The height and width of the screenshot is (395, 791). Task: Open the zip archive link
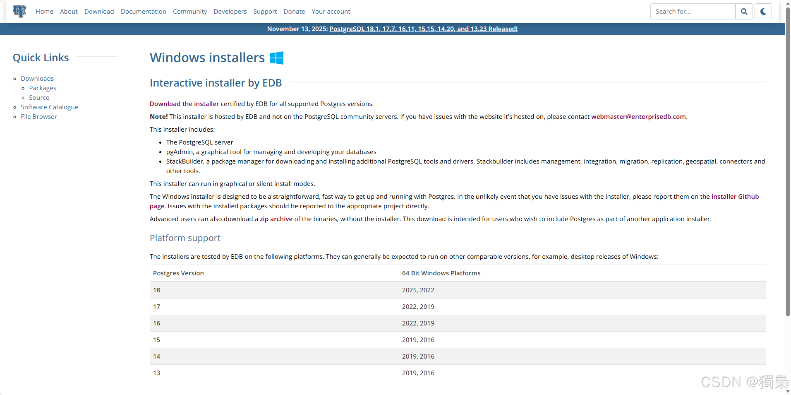point(276,219)
